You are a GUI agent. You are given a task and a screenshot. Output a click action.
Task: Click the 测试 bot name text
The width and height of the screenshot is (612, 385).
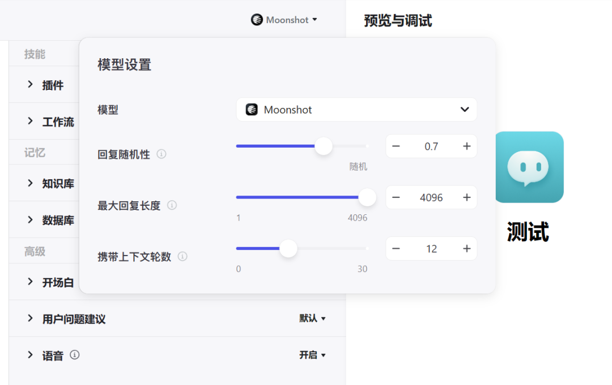528,232
